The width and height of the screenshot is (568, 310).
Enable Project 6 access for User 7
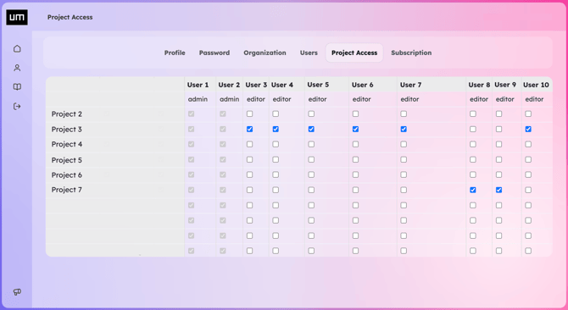click(x=404, y=174)
